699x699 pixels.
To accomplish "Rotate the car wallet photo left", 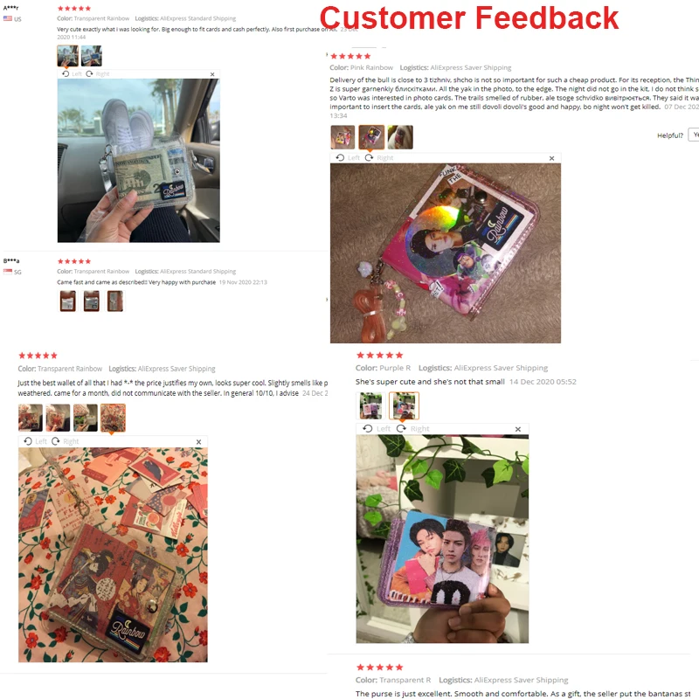I will [72, 74].
